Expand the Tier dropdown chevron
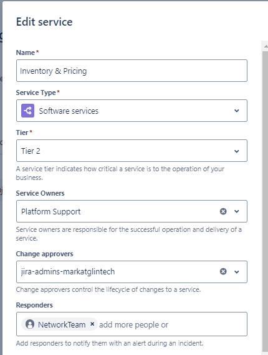Viewport: 268px width, 355px height. [236, 151]
